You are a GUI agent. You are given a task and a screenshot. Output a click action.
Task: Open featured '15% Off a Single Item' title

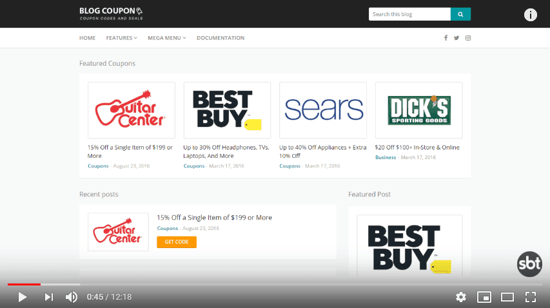tap(130, 151)
